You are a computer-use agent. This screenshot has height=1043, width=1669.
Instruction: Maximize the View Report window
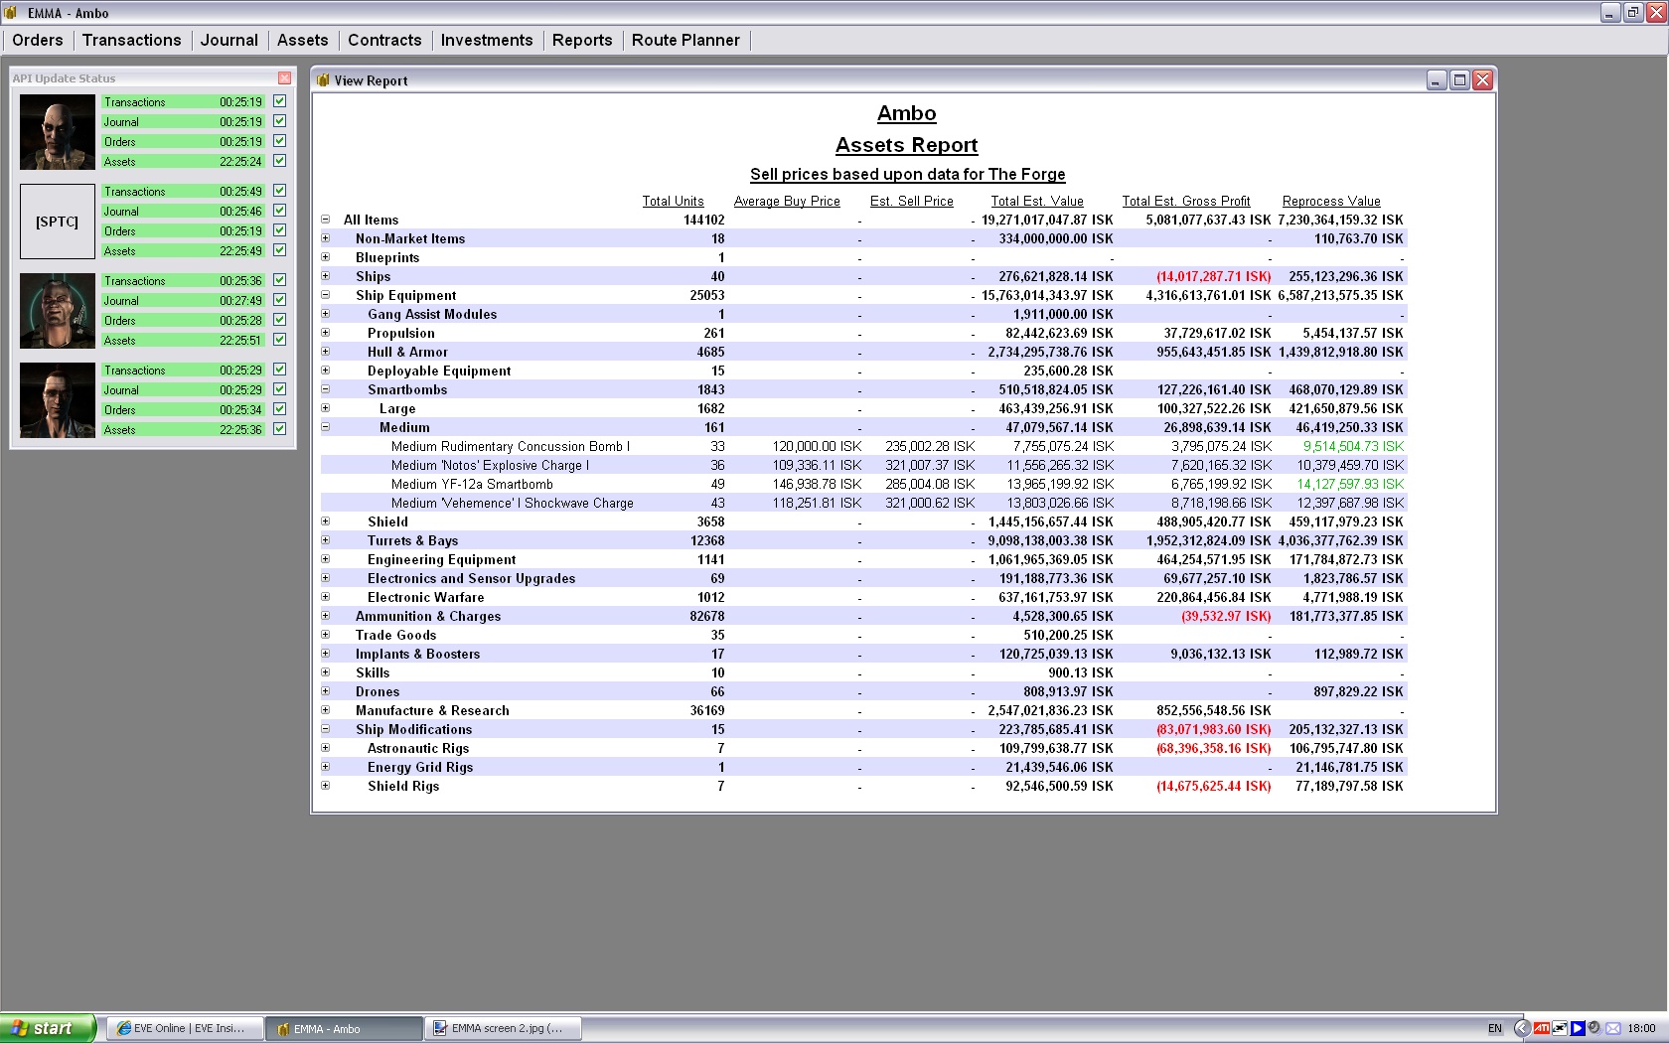coord(1459,80)
